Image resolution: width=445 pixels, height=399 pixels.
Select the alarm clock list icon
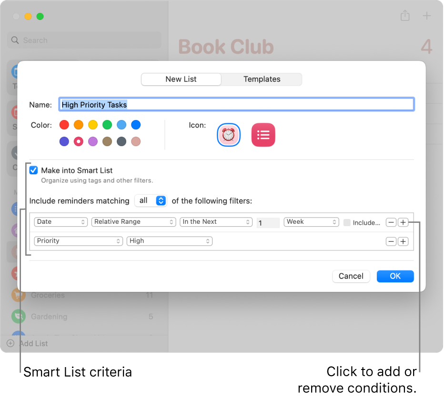[229, 135]
